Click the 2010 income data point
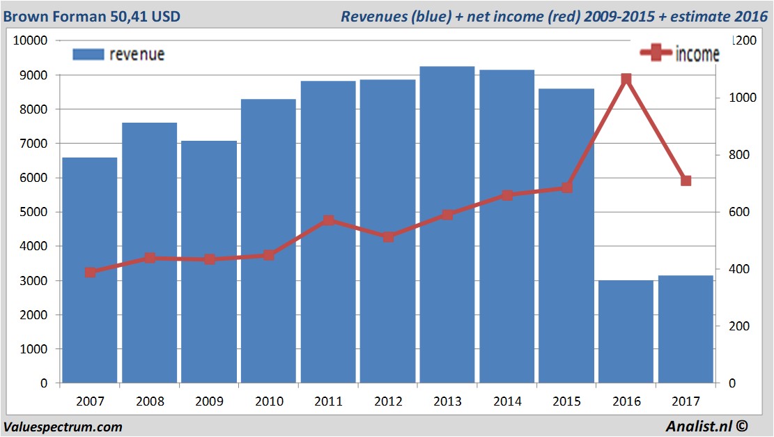 click(269, 255)
